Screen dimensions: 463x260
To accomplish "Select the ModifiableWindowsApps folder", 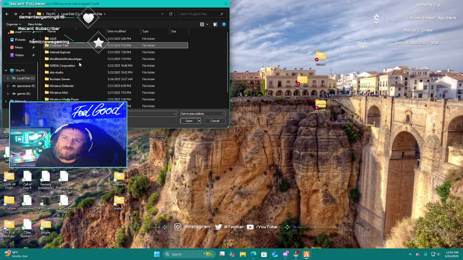I will click(65, 59).
